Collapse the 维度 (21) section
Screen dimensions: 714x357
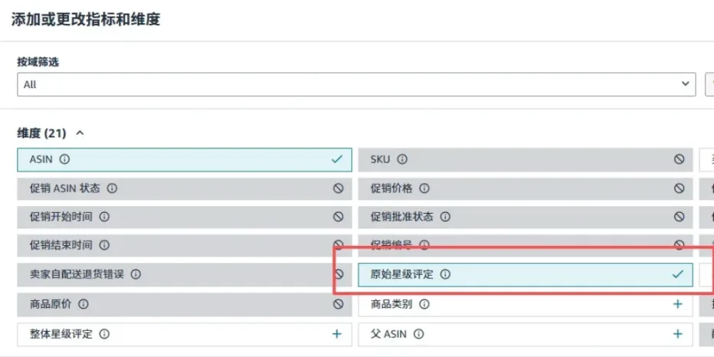coord(80,133)
